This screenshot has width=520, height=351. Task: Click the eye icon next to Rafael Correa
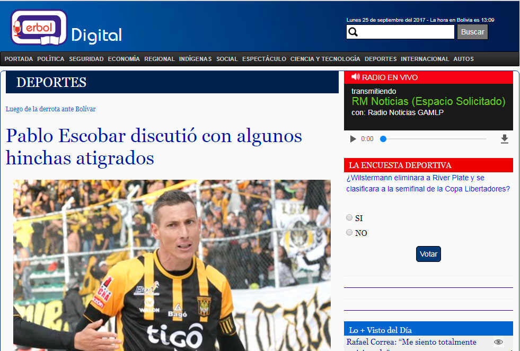click(498, 343)
